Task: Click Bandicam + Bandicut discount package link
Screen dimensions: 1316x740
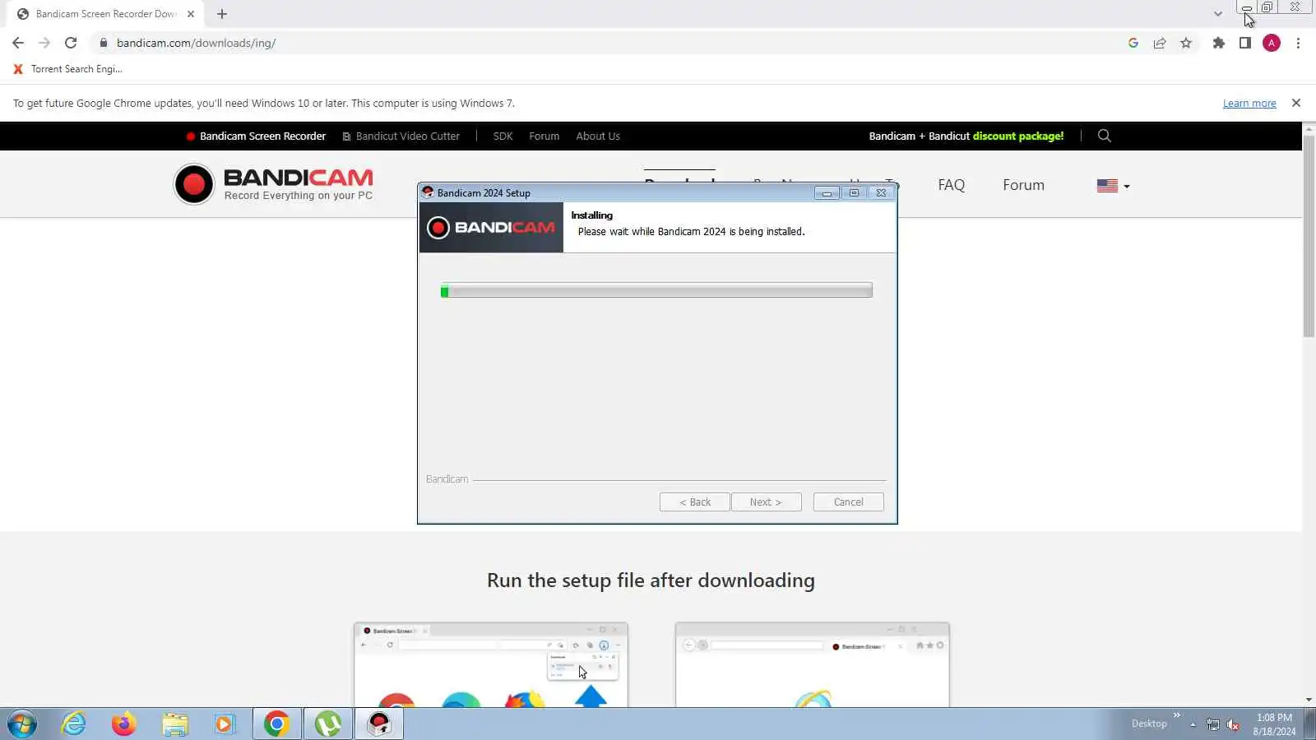Action: pos(966,136)
